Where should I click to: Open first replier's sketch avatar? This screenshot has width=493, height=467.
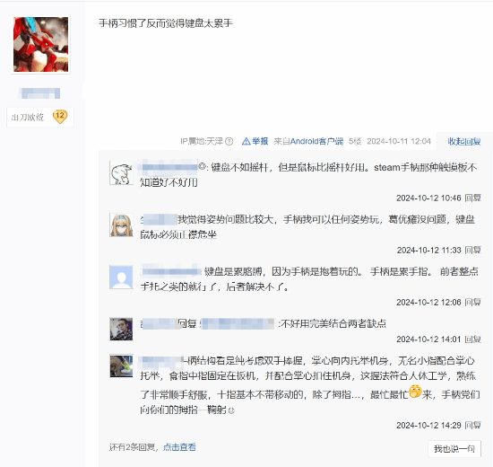point(121,173)
